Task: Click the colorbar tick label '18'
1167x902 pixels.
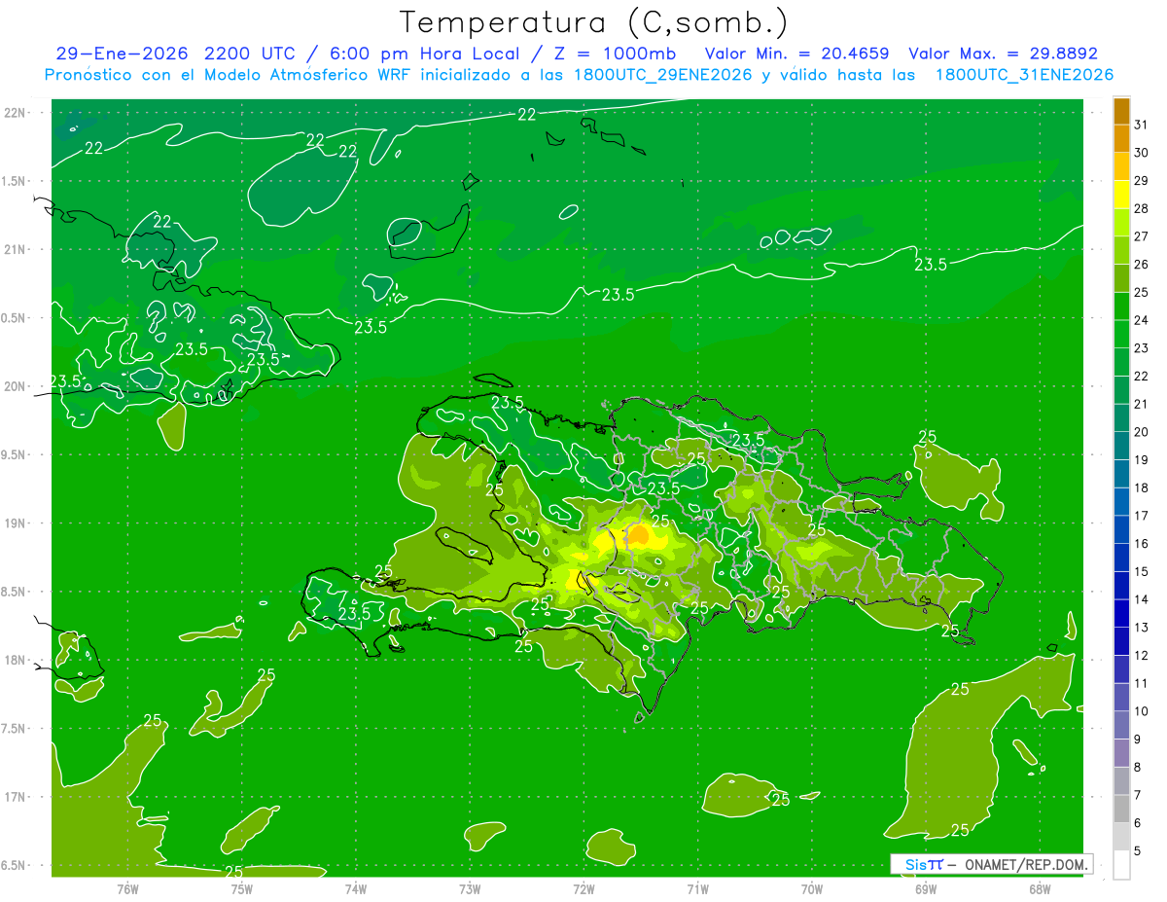Action: (1142, 487)
